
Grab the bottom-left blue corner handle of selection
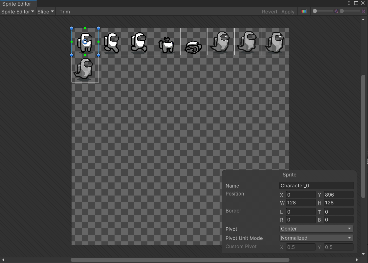tap(72, 55)
